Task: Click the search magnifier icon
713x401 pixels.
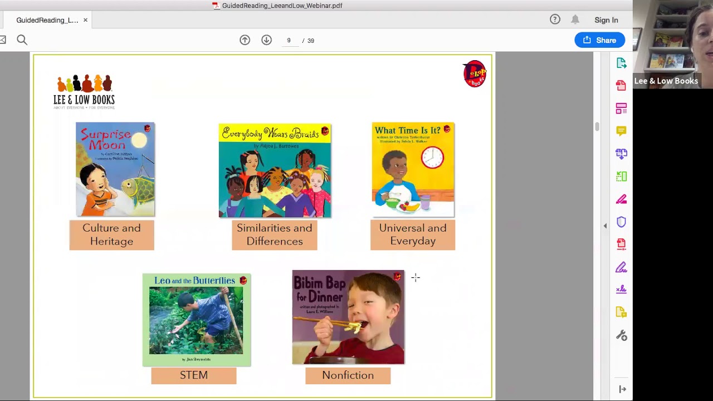Action: click(22, 40)
